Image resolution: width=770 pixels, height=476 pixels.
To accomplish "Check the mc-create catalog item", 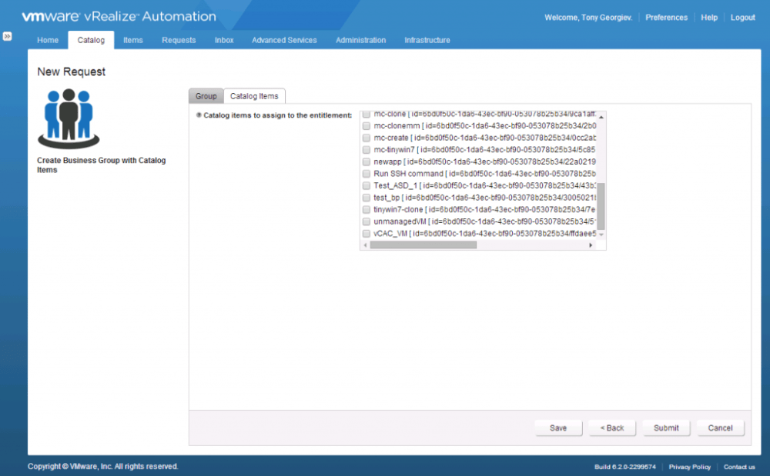I will (x=367, y=138).
